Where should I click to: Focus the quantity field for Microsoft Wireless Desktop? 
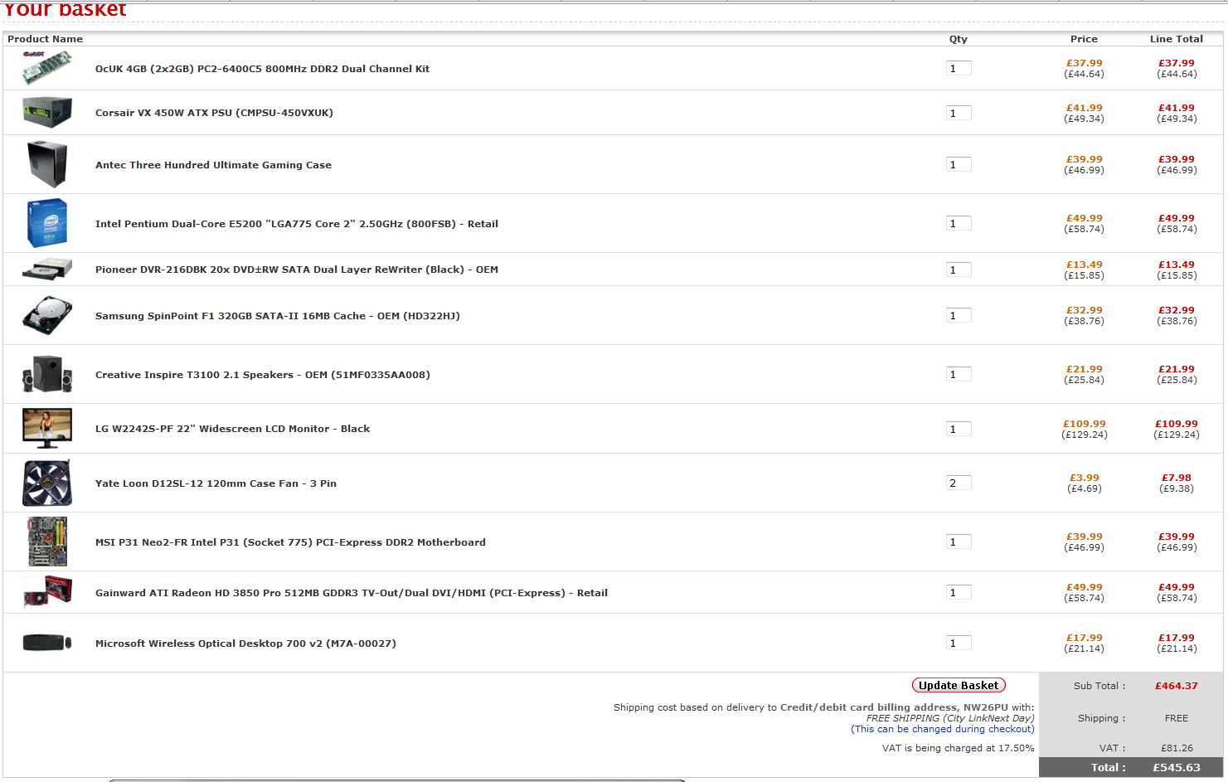pos(959,643)
